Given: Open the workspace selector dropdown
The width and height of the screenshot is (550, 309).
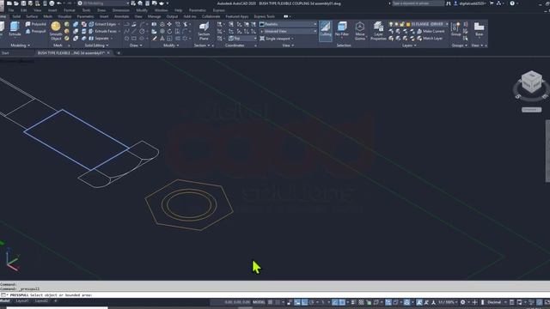Looking at the screenshot, I should tap(103, 3).
